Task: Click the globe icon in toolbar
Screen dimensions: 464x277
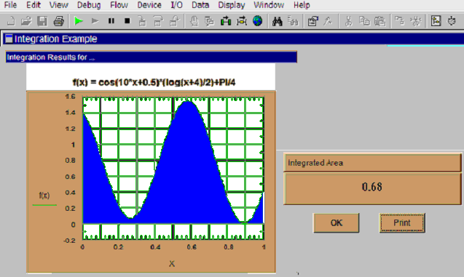Action: click(257, 21)
